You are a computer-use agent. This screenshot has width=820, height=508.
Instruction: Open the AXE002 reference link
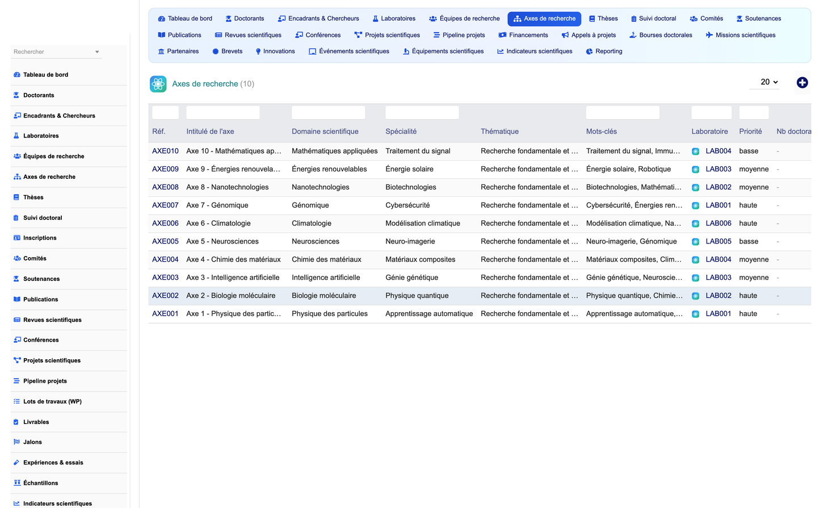click(x=165, y=296)
